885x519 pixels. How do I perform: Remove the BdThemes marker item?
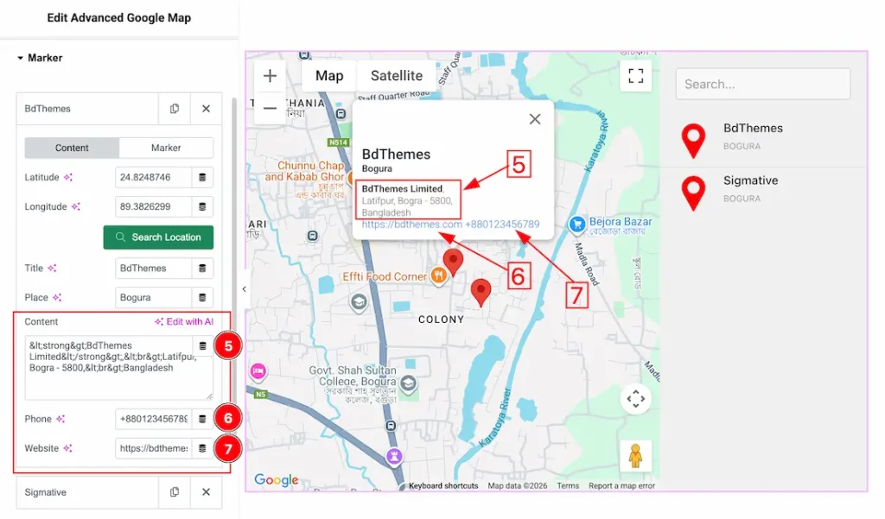pos(206,108)
